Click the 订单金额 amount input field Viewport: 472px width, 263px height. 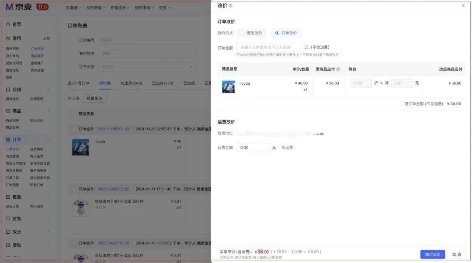(269, 46)
